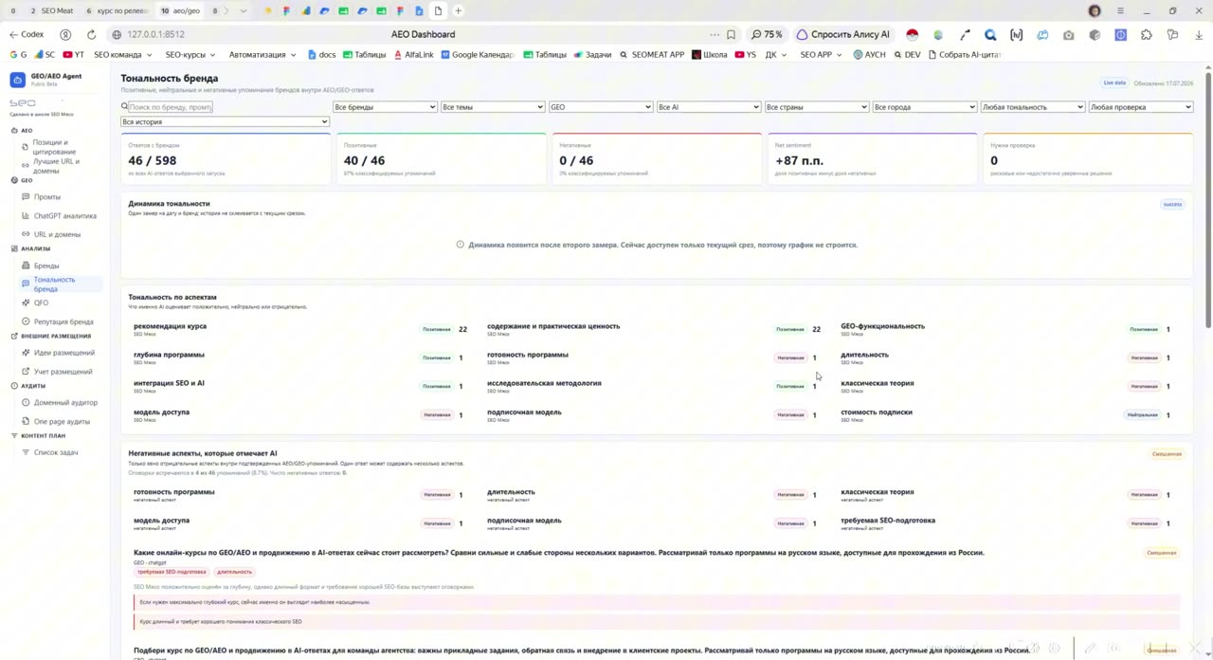This screenshot has height=660, width=1213.
Task: Open the Любая проверка dropdown
Action: pos(1141,107)
